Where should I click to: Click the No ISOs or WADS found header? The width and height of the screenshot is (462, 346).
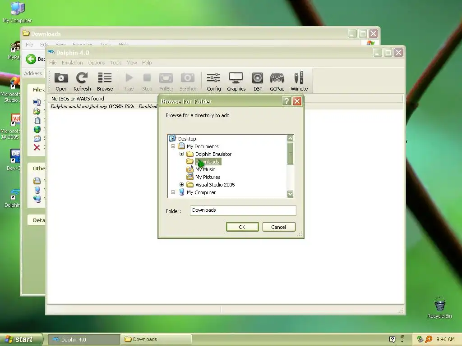click(78, 99)
